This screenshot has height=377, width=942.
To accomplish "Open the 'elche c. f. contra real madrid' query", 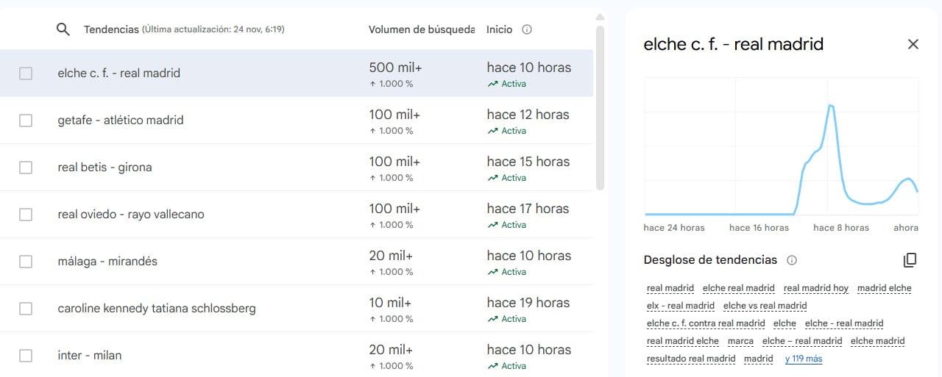I will pos(706,323).
